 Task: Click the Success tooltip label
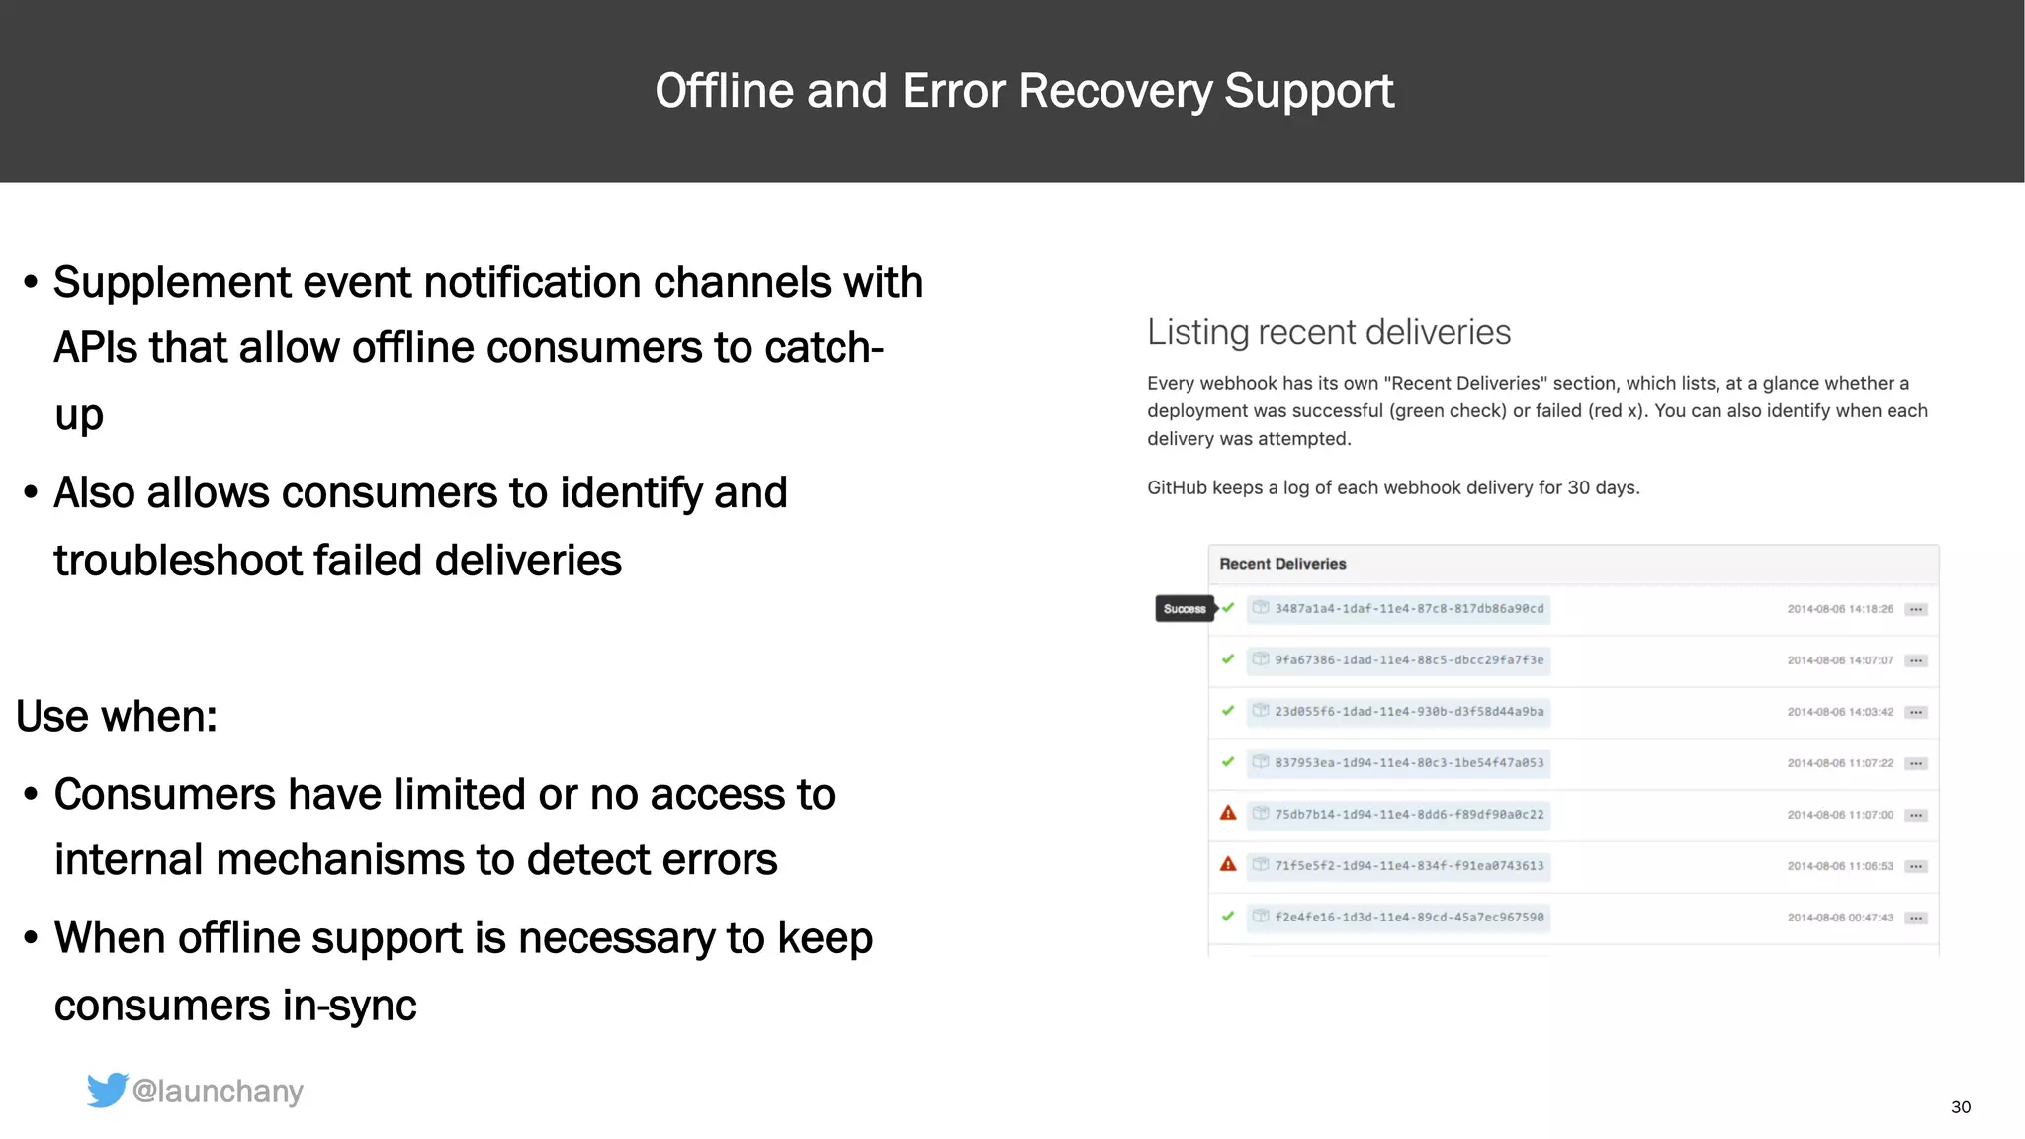1185,609
